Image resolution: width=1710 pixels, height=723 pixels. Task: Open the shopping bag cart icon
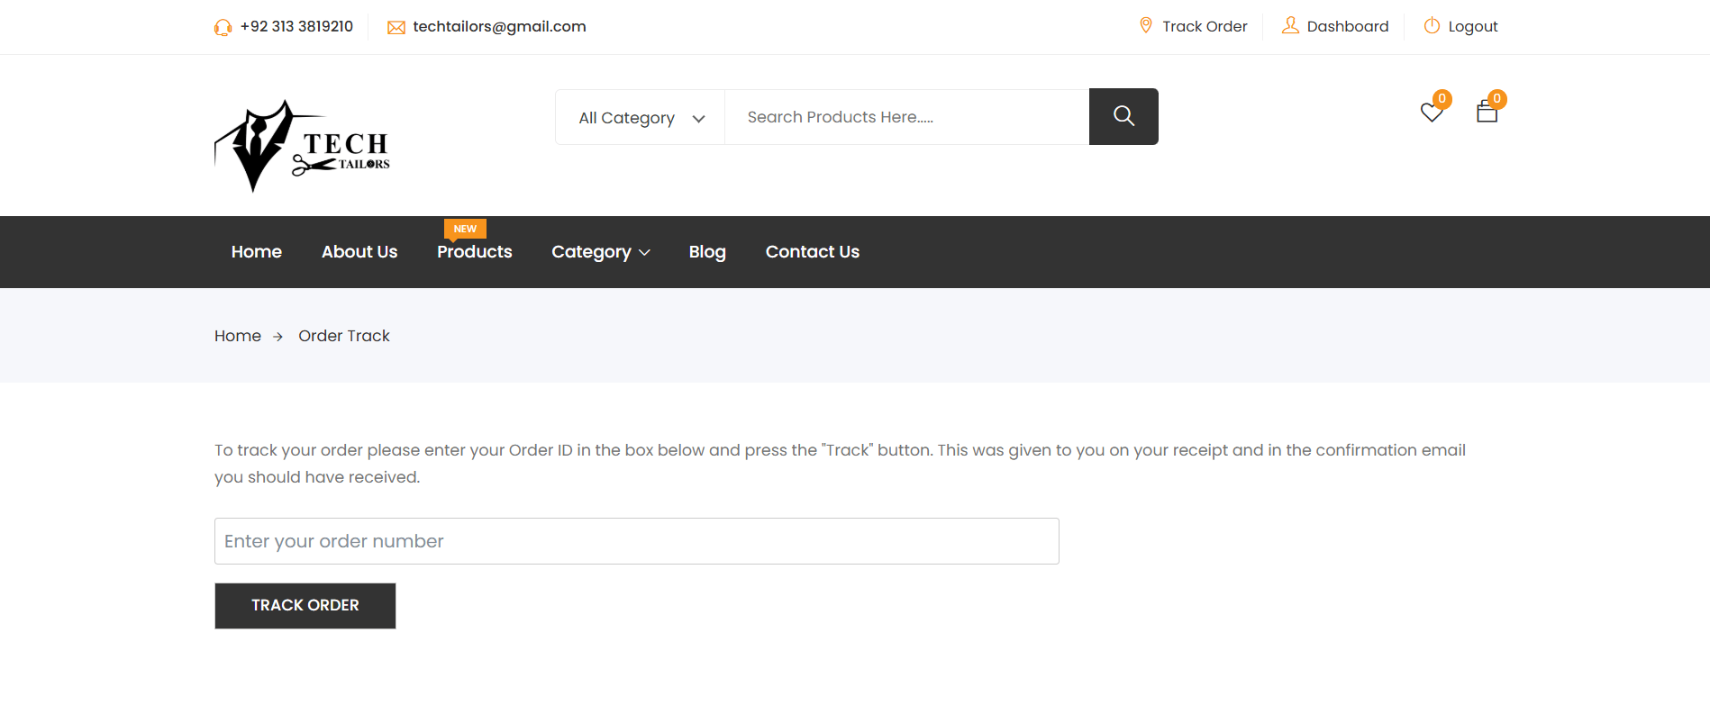tap(1487, 112)
